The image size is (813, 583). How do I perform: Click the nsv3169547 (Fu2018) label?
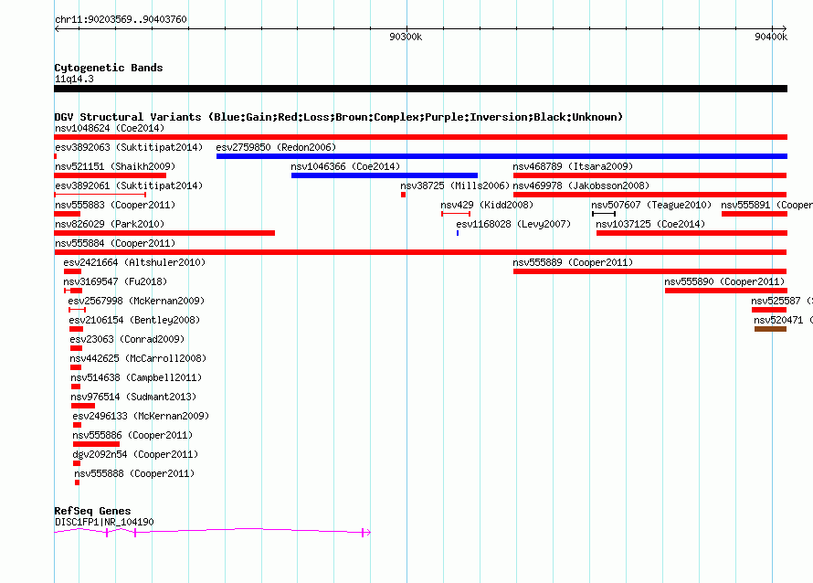coord(115,281)
